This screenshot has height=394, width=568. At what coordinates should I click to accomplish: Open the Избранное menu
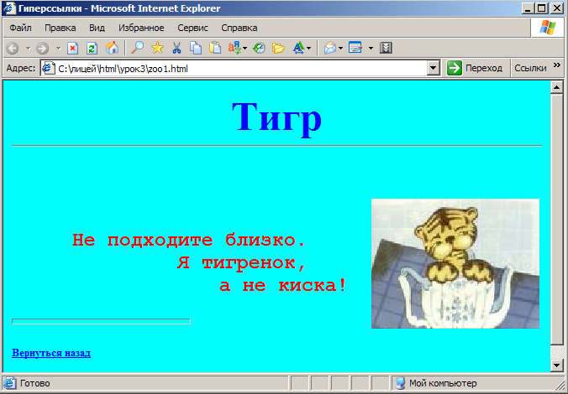[x=141, y=28]
